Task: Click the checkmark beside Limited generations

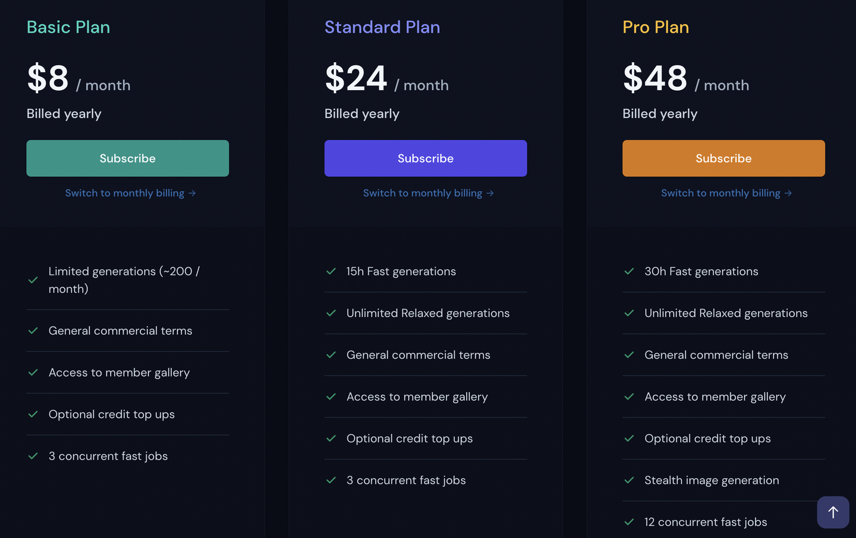Action: click(33, 280)
